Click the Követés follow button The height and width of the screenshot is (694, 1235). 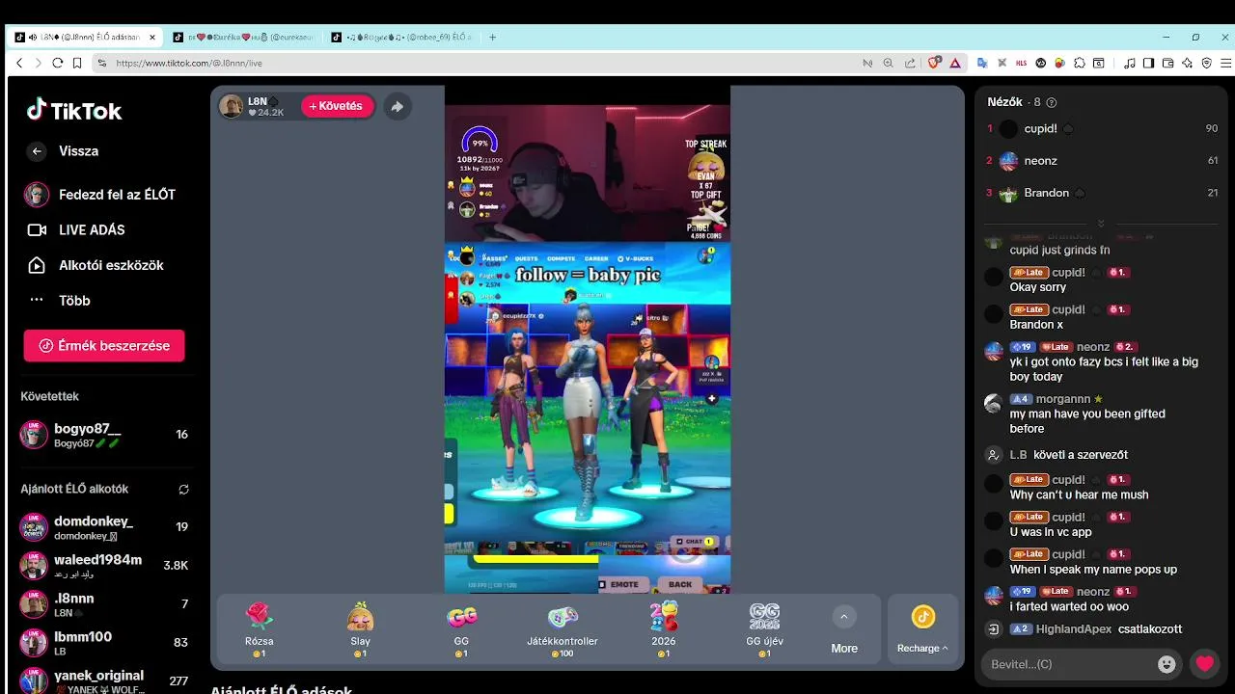point(338,106)
